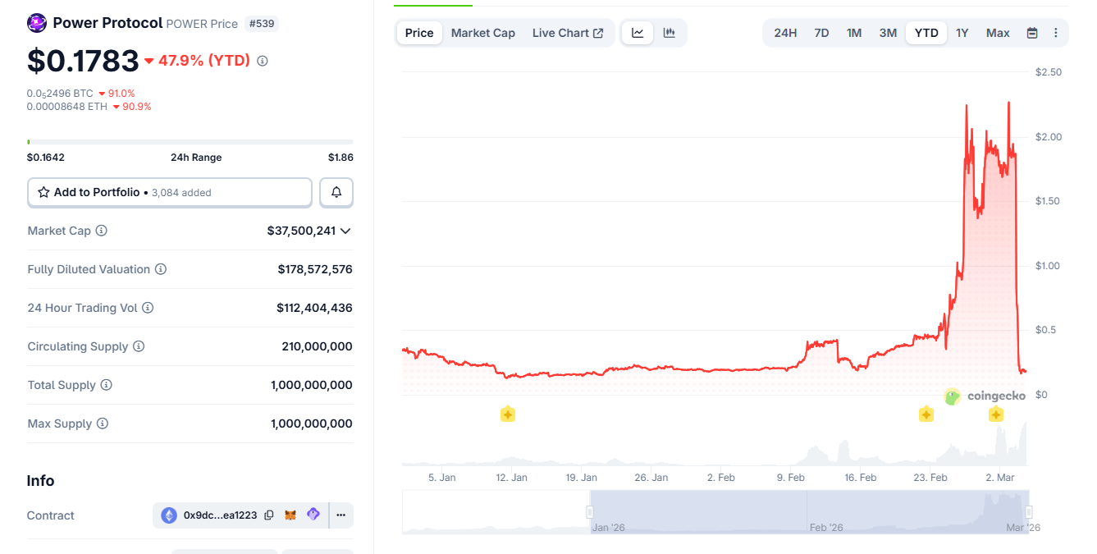Click the Max Supply 1,000,000,000 value

tap(312, 424)
